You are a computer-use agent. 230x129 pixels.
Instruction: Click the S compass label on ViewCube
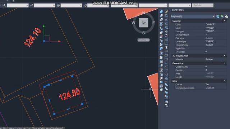(x=143, y=33)
